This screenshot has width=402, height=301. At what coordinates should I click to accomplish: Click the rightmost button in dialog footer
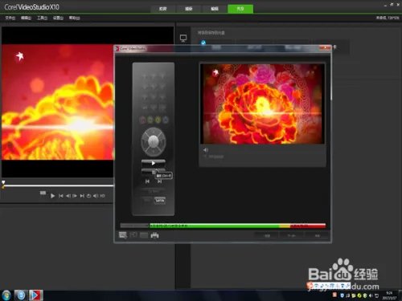pyautogui.click(x=318, y=235)
